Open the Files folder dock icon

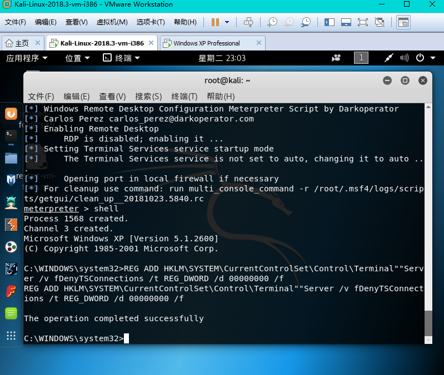tap(11, 158)
